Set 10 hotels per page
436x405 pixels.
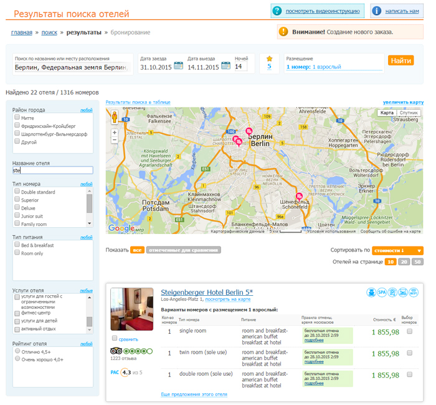click(x=391, y=262)
